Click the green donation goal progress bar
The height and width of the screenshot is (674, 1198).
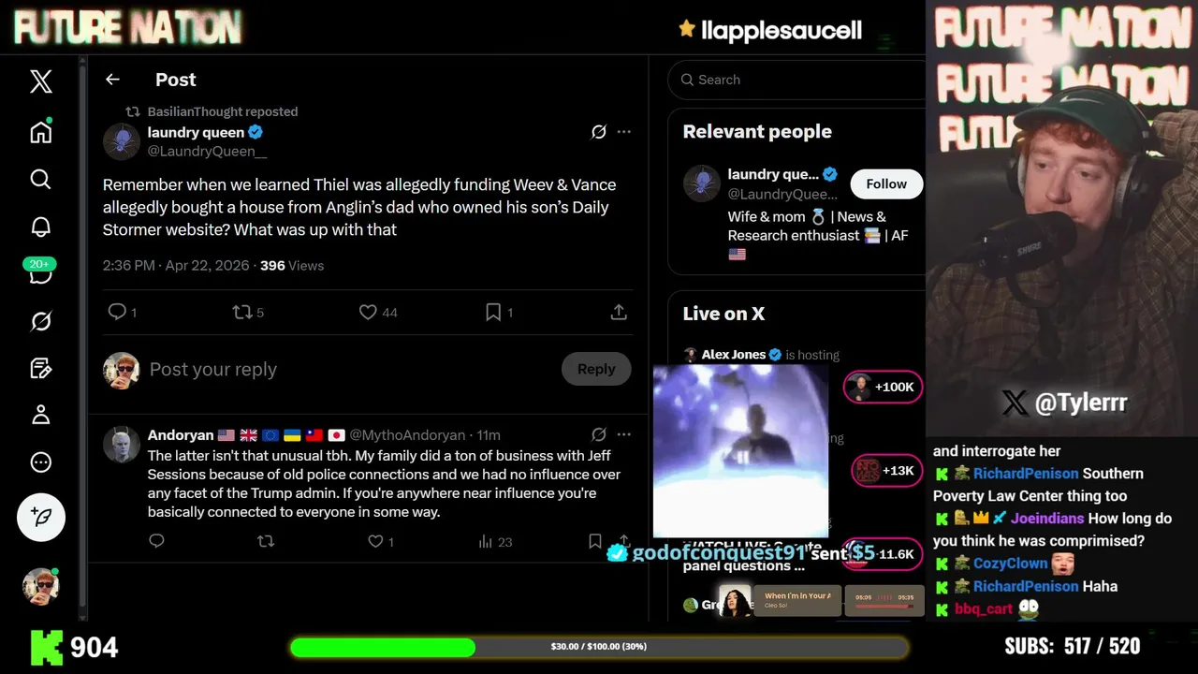point(599,647)
